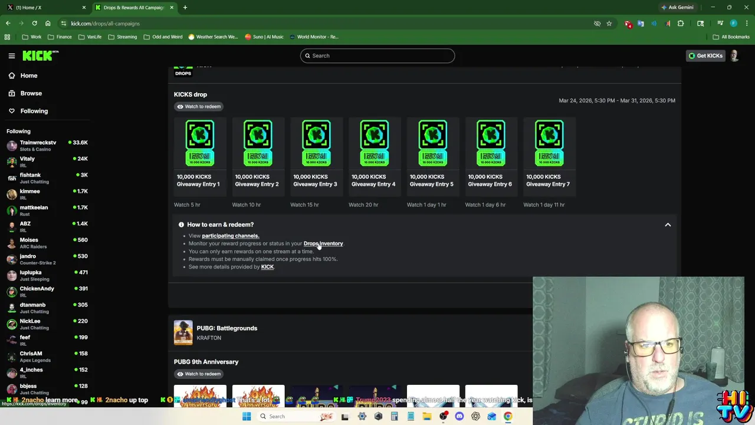Open the participating channels link
755x425 pixels.
(230, 236)
